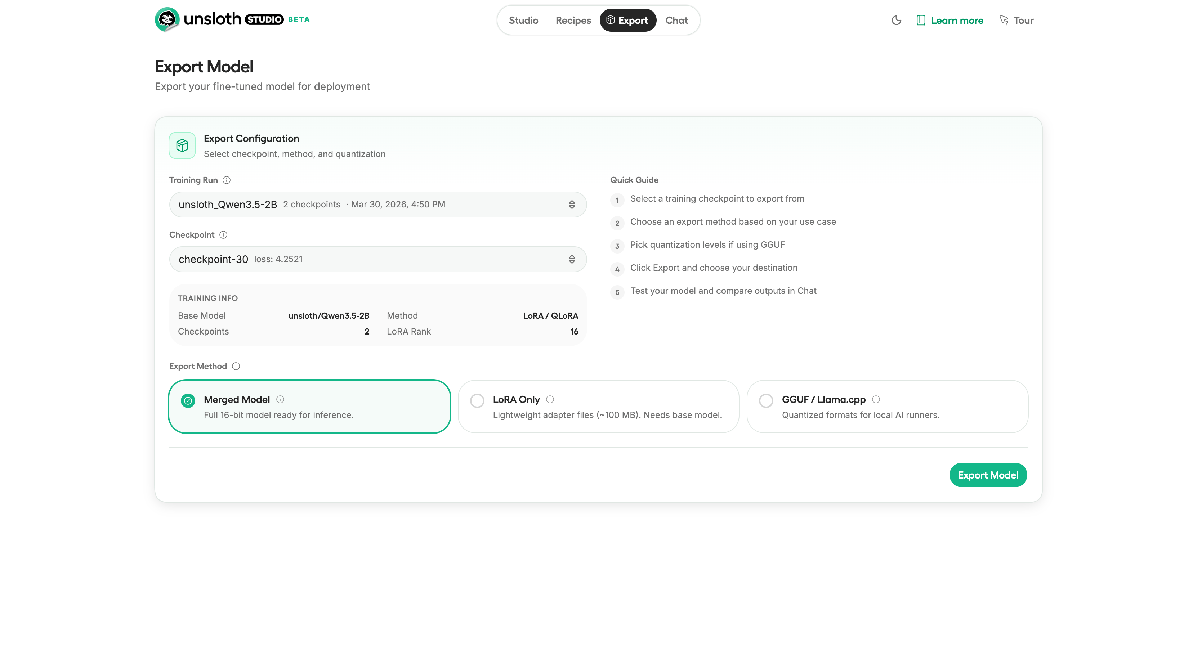Click the Quick Guide heading
The width and height of the screenshot is (1193, 664).
(634, 180)
